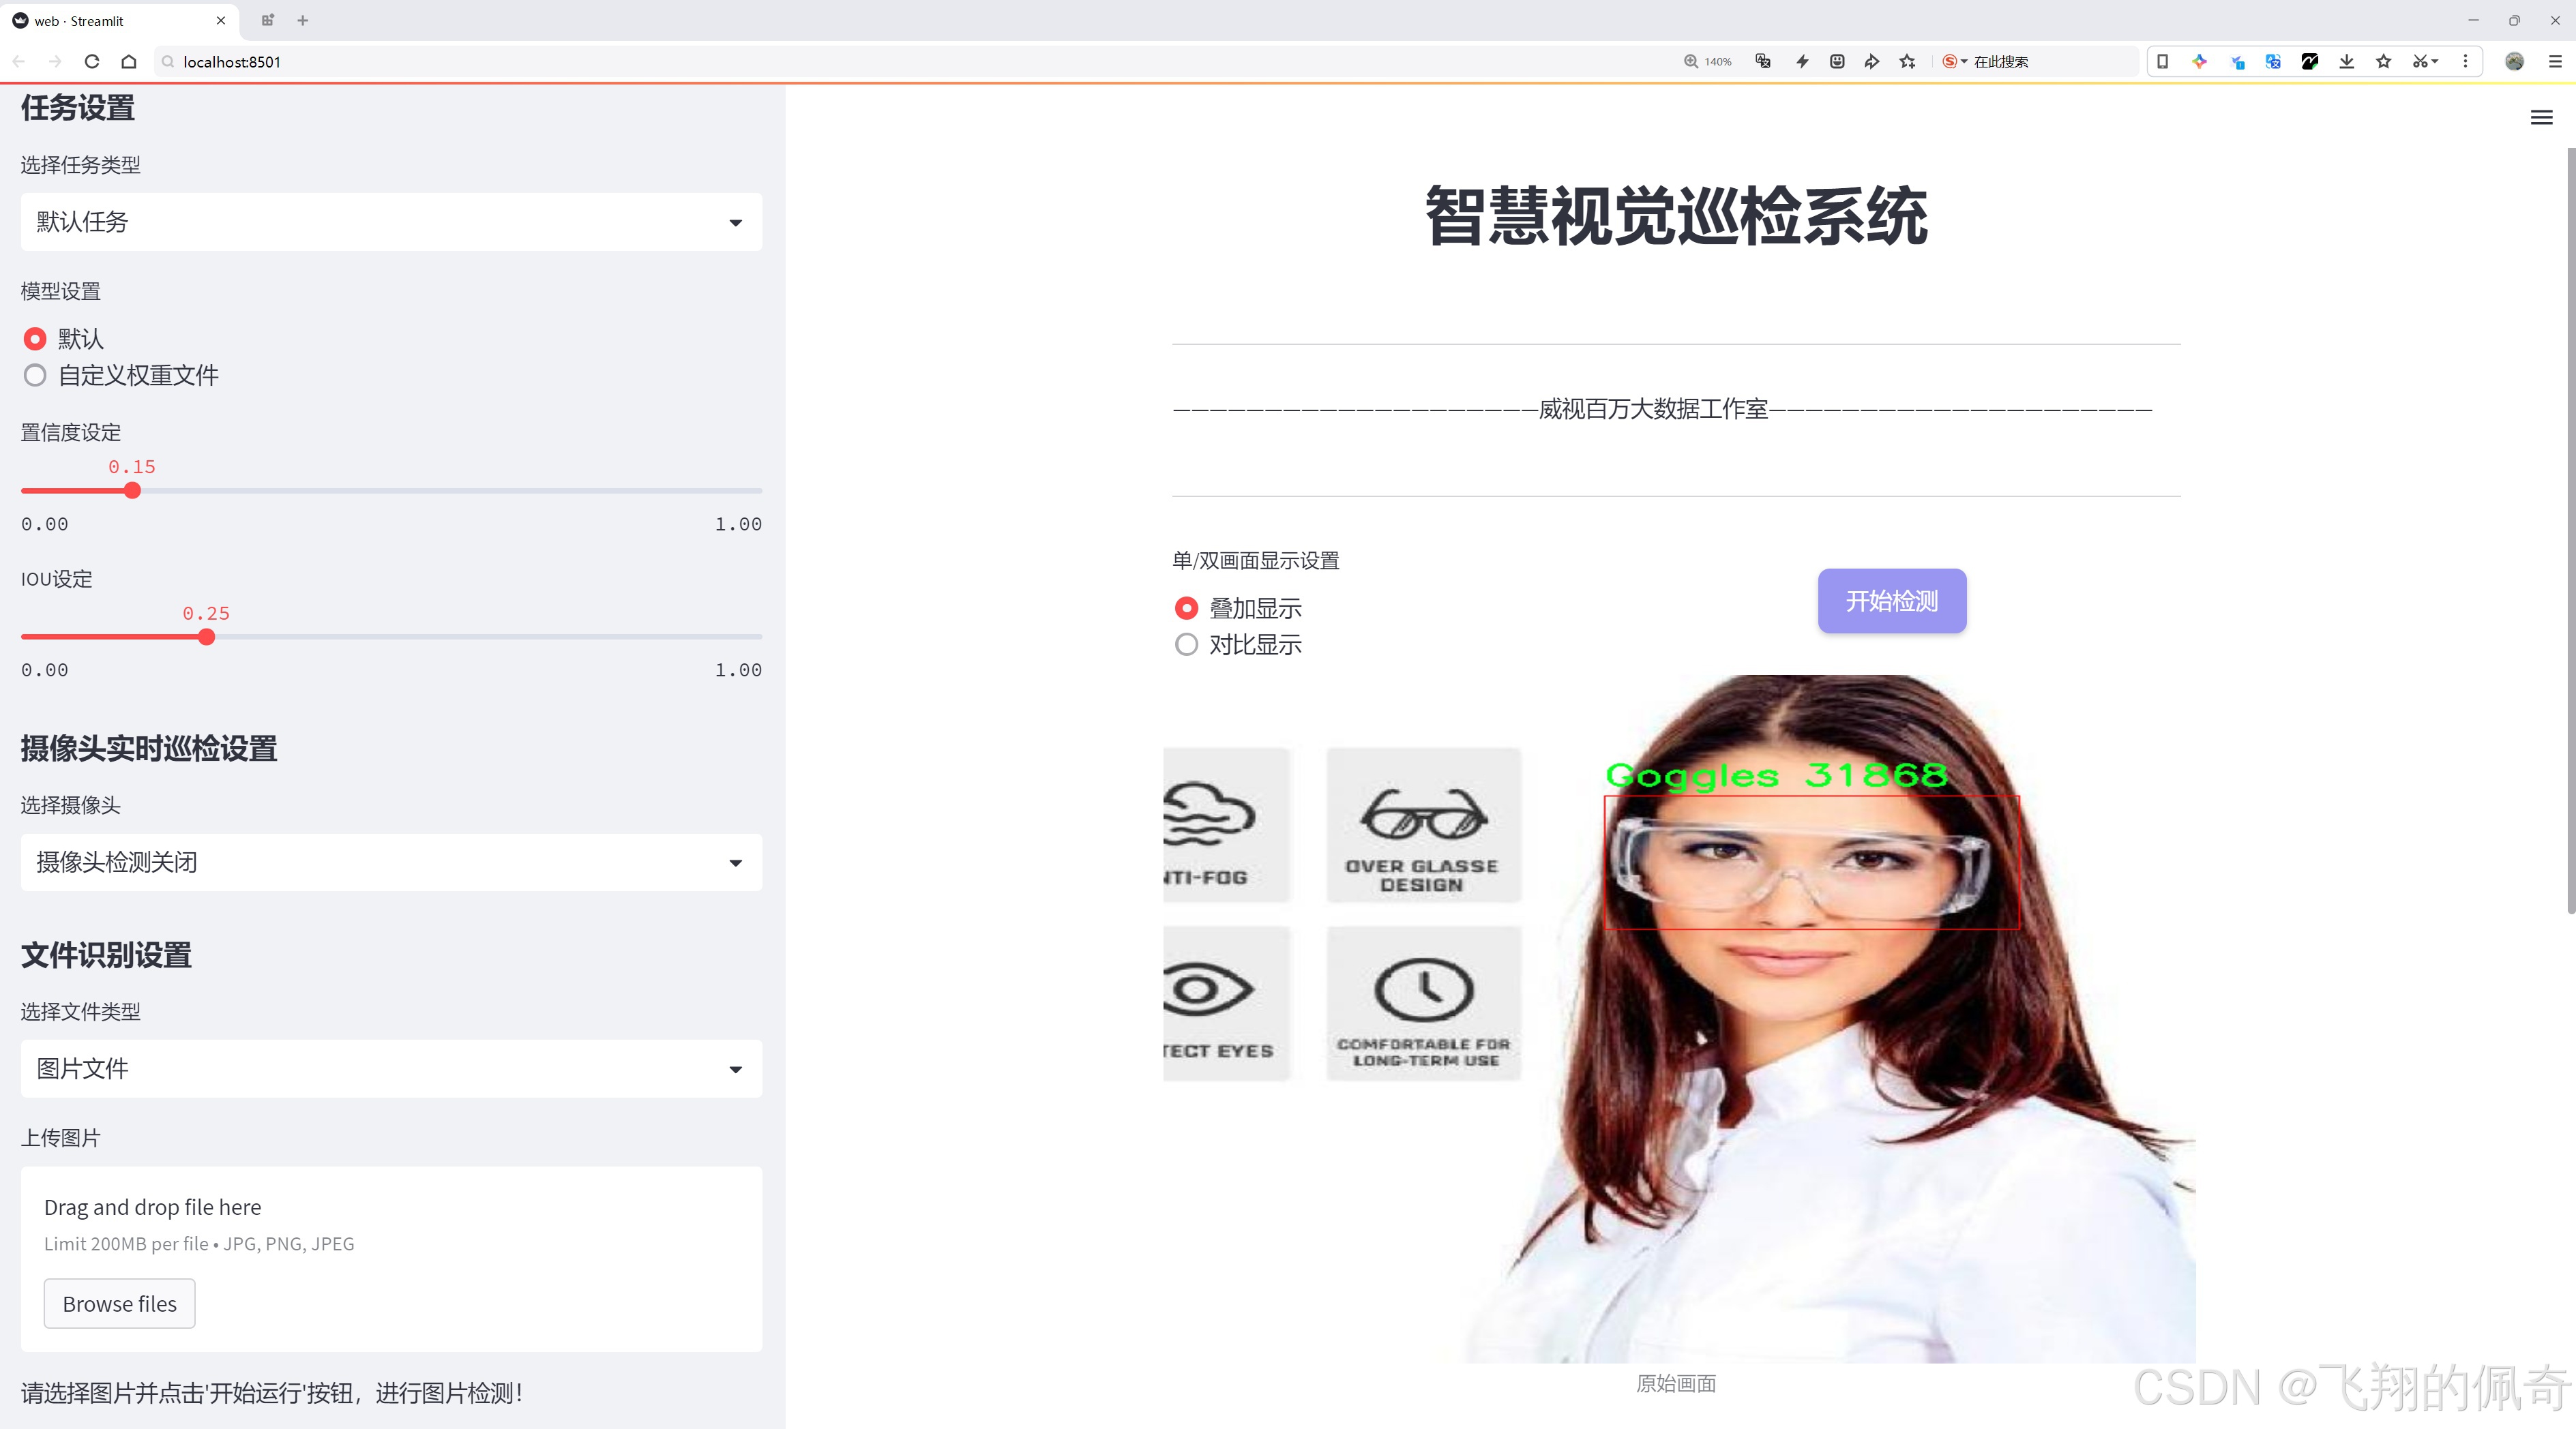The height and width of the screenshot is (1429, 2576).
Task: Click the 开始检测 detection button
Action: click(x=1891, y=601)
